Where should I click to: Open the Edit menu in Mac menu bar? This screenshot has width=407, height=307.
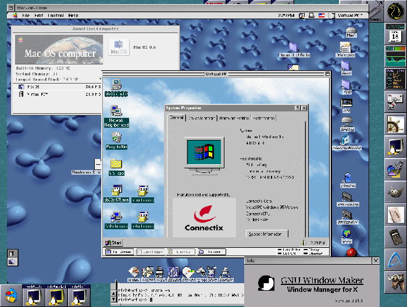click(x=38, y=15)
